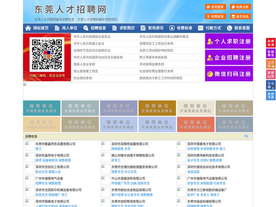Click logo image for 深圳市奥伟斯科技有限公司
The image size is (276, 207).
182,158
